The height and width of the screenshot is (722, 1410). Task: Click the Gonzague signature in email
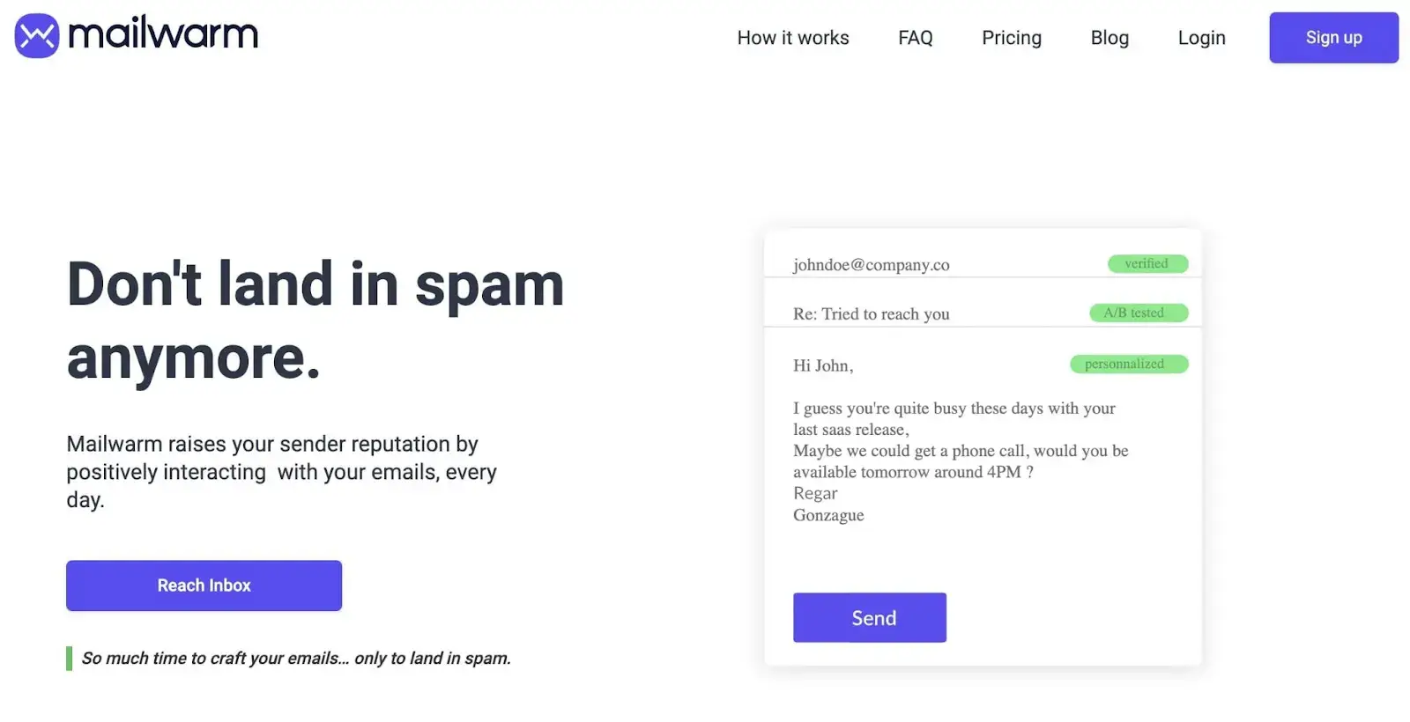click(x=828, y=515)
